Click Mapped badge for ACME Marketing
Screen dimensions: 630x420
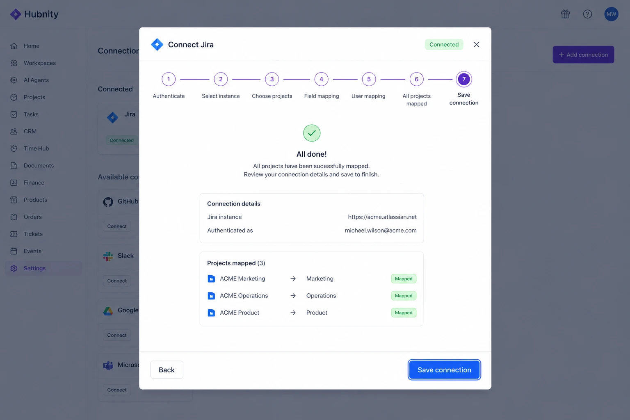click(404, 279)
